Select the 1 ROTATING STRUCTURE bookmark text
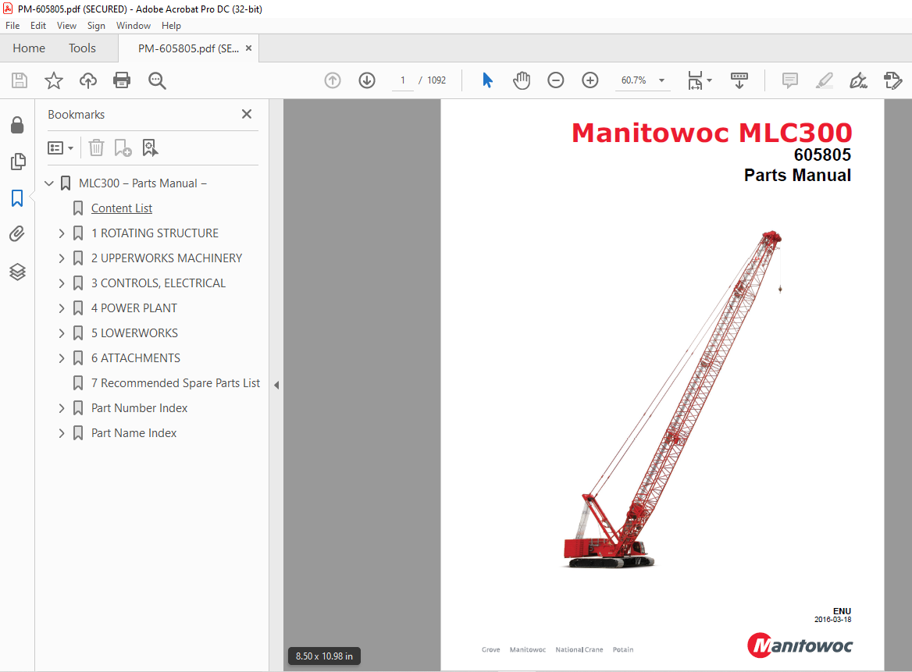 click(155, 233)
